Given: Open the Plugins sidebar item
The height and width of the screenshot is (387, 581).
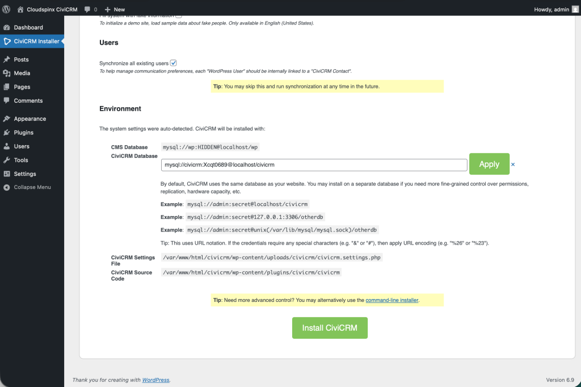Looking at the screenshot, I should pyautogui.click(x=24, y=132).
